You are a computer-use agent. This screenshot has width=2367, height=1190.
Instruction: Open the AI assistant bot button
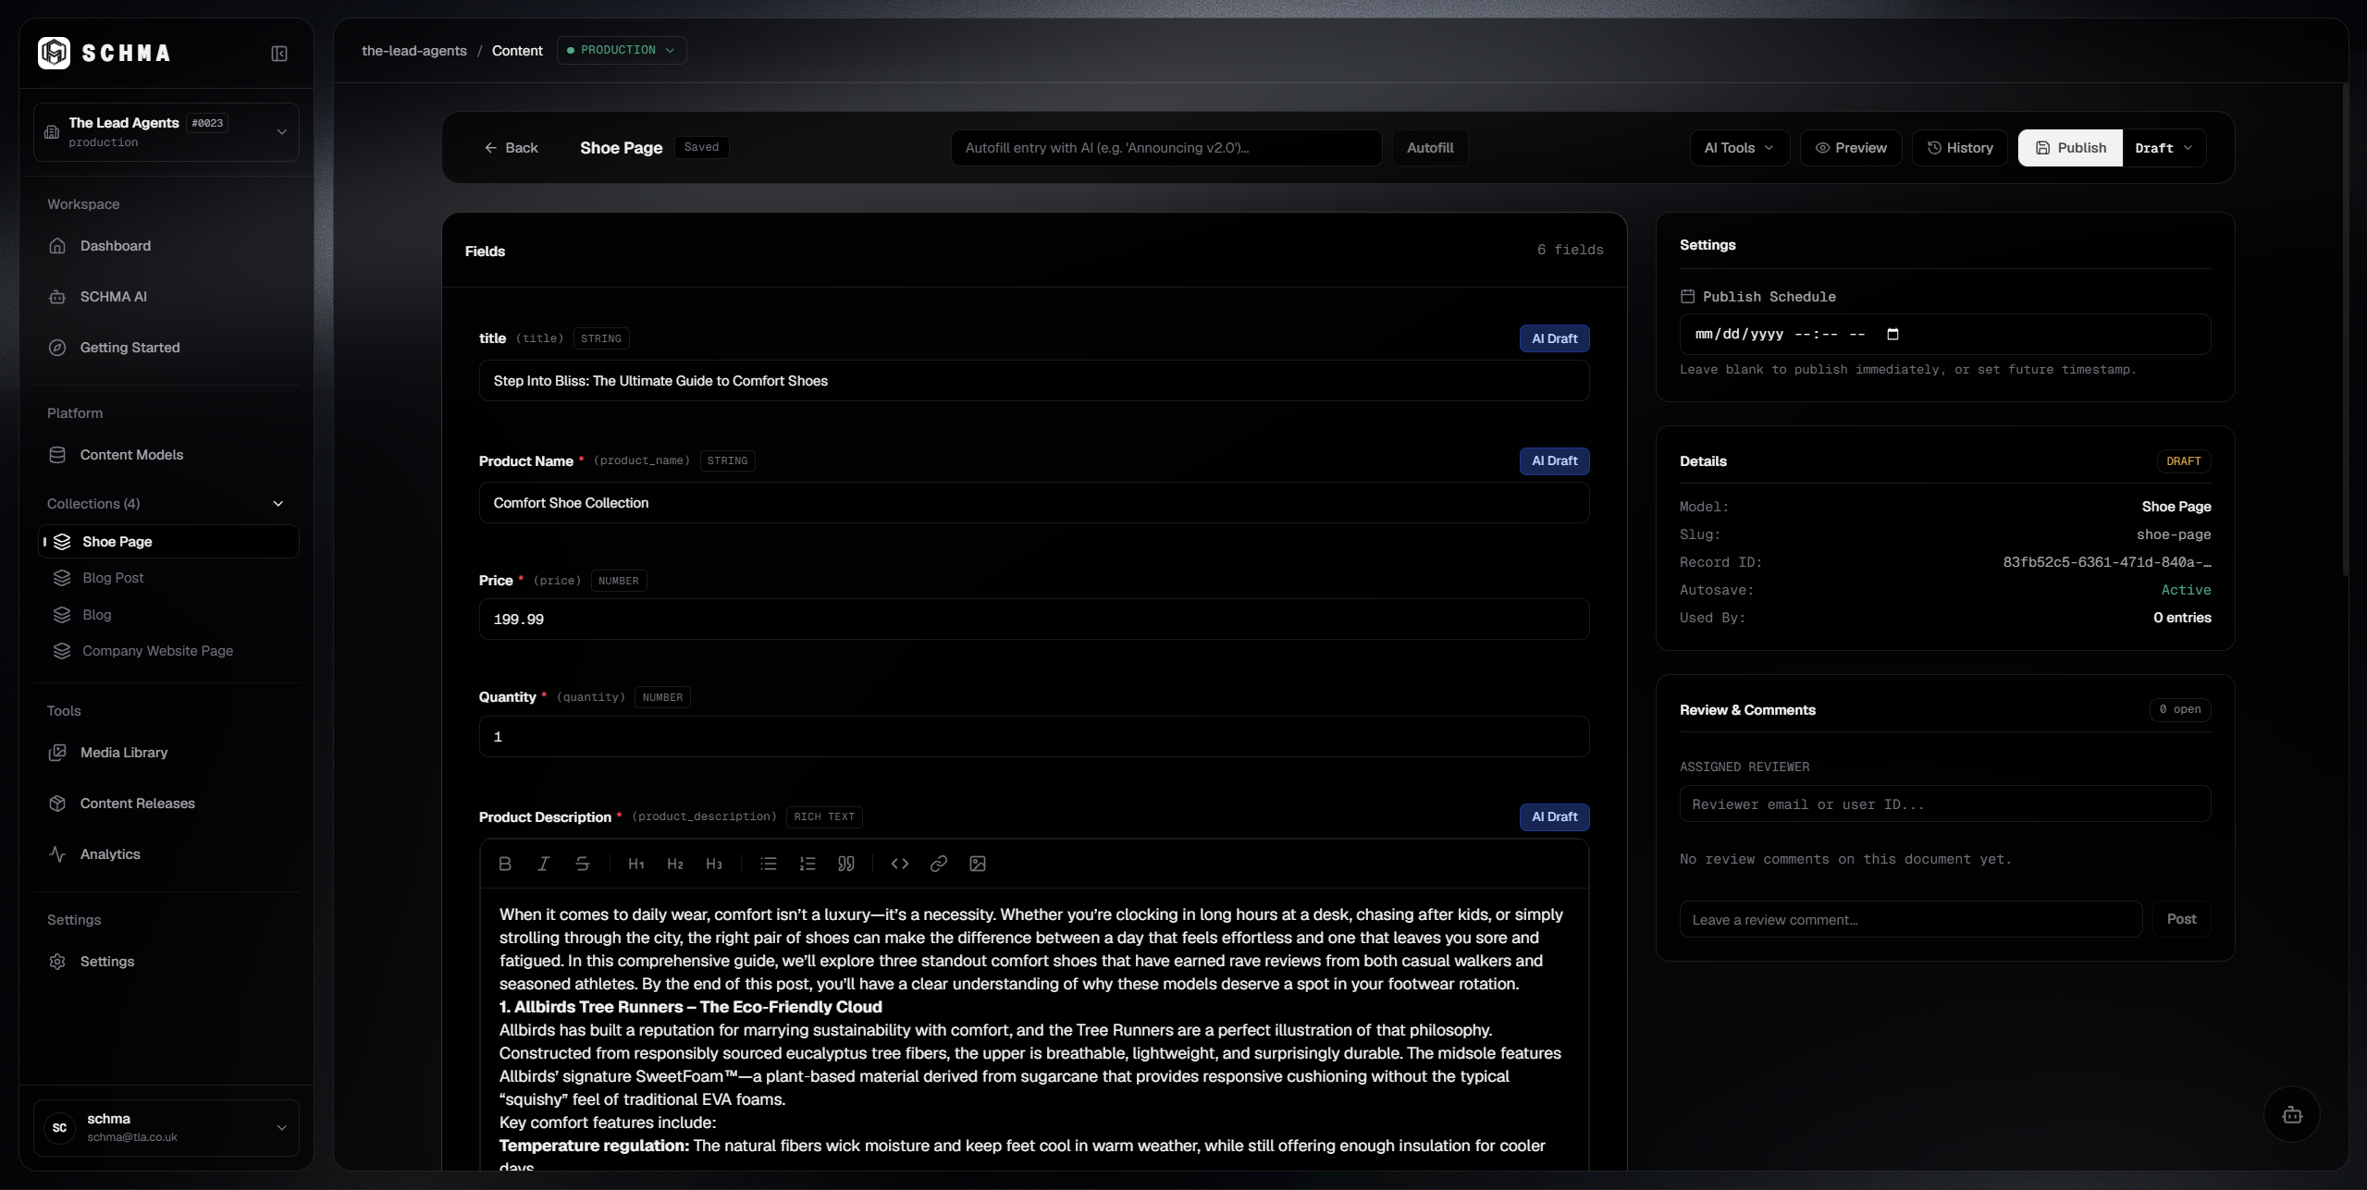(x=2292, y=1114)
